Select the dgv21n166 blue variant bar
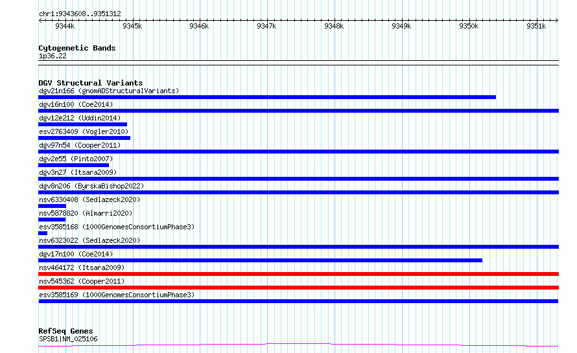This screenshot has width=577, height=353. coord(267,97)
